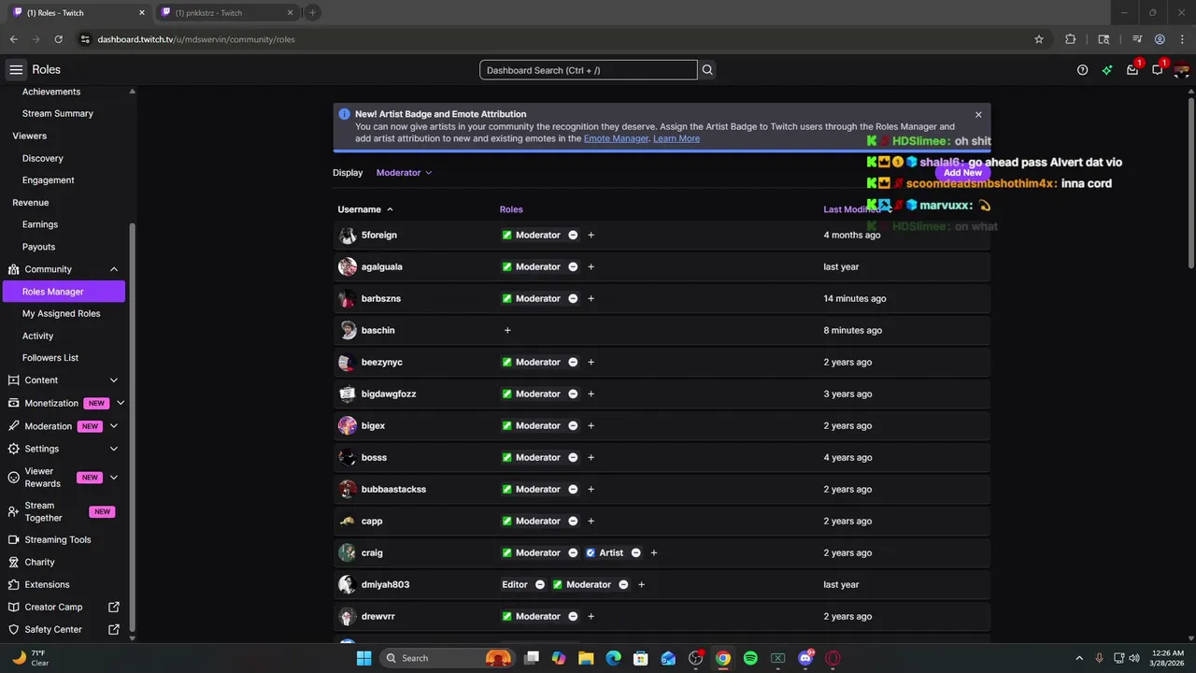The width and height of the screenshot is (1196, 673).
Task: Open the Activity page
Action: click(x=38, y=336)
